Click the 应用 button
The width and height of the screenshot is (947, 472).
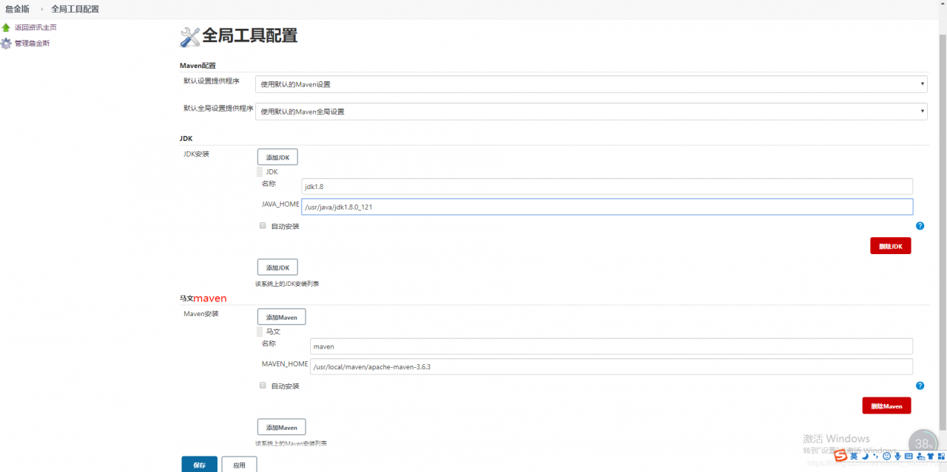(239, 465)
